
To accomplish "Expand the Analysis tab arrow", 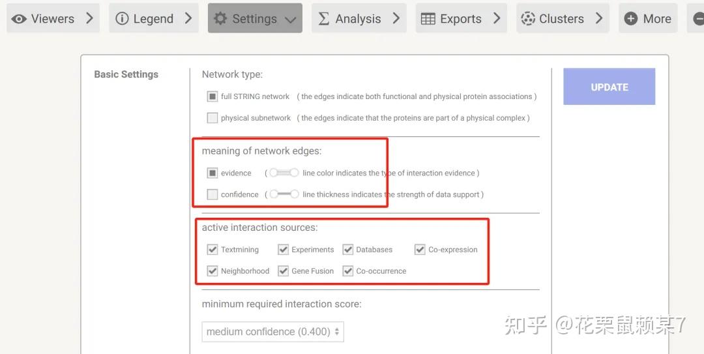I will (x=396, y=18).
